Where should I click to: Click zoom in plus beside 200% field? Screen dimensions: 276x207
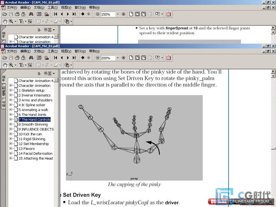click(x=124, y=58)
